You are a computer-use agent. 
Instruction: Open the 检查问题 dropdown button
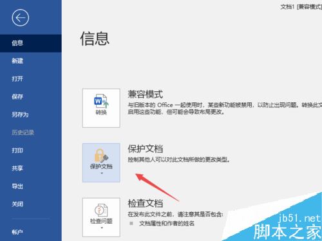pos(101,217)
